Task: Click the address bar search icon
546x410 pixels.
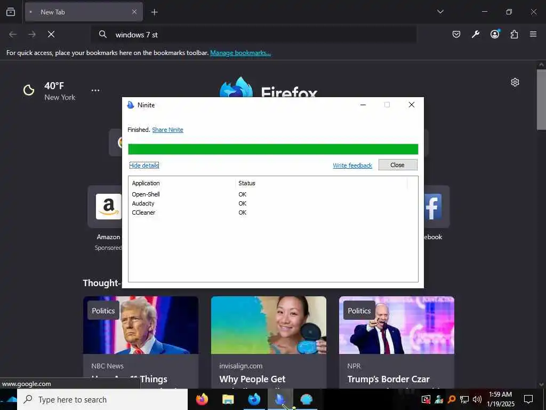Action: (102, 34)
